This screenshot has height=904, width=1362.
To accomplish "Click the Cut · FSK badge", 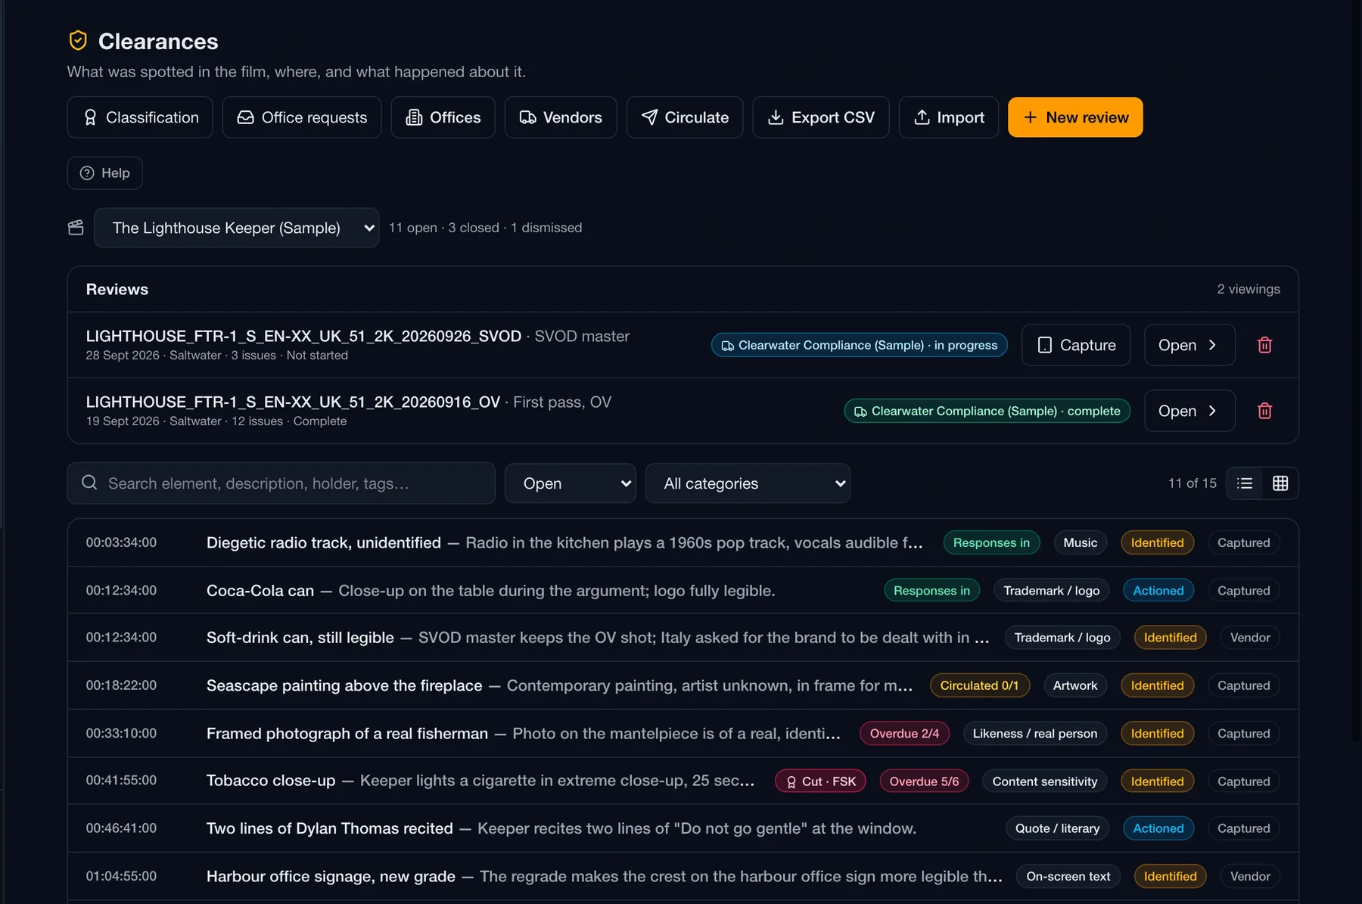I will (820, 781).
